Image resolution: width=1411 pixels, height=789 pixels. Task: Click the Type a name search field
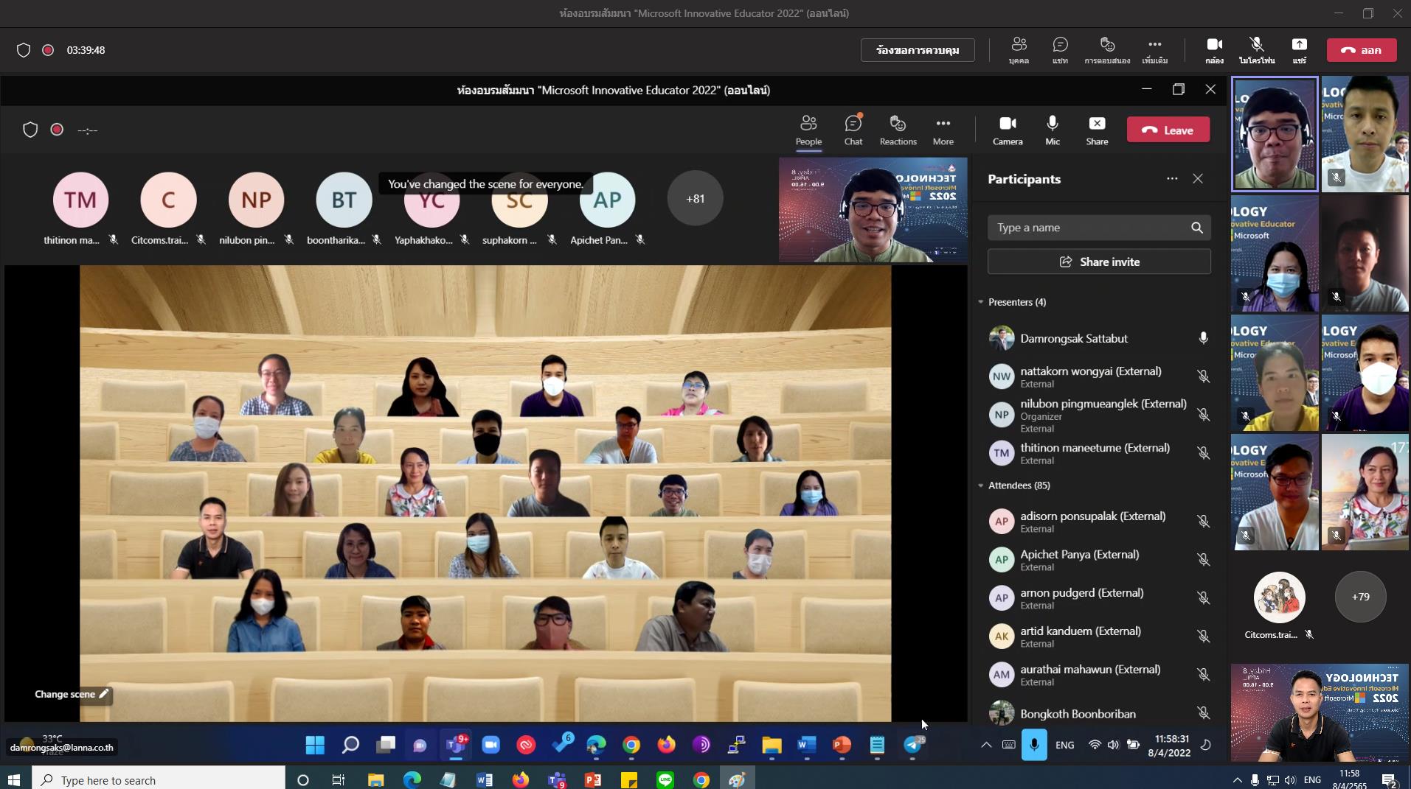[x=1099, y=228]
